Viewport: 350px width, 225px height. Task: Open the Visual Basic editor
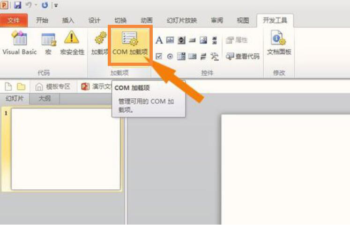20,43
